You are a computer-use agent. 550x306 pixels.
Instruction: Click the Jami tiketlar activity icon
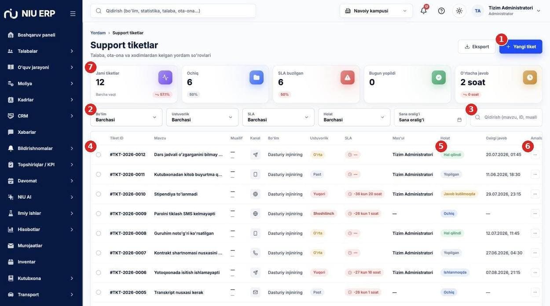tap(165, 77)
